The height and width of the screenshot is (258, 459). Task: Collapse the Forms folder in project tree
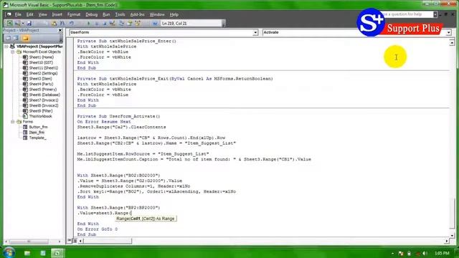coord(13,122)
